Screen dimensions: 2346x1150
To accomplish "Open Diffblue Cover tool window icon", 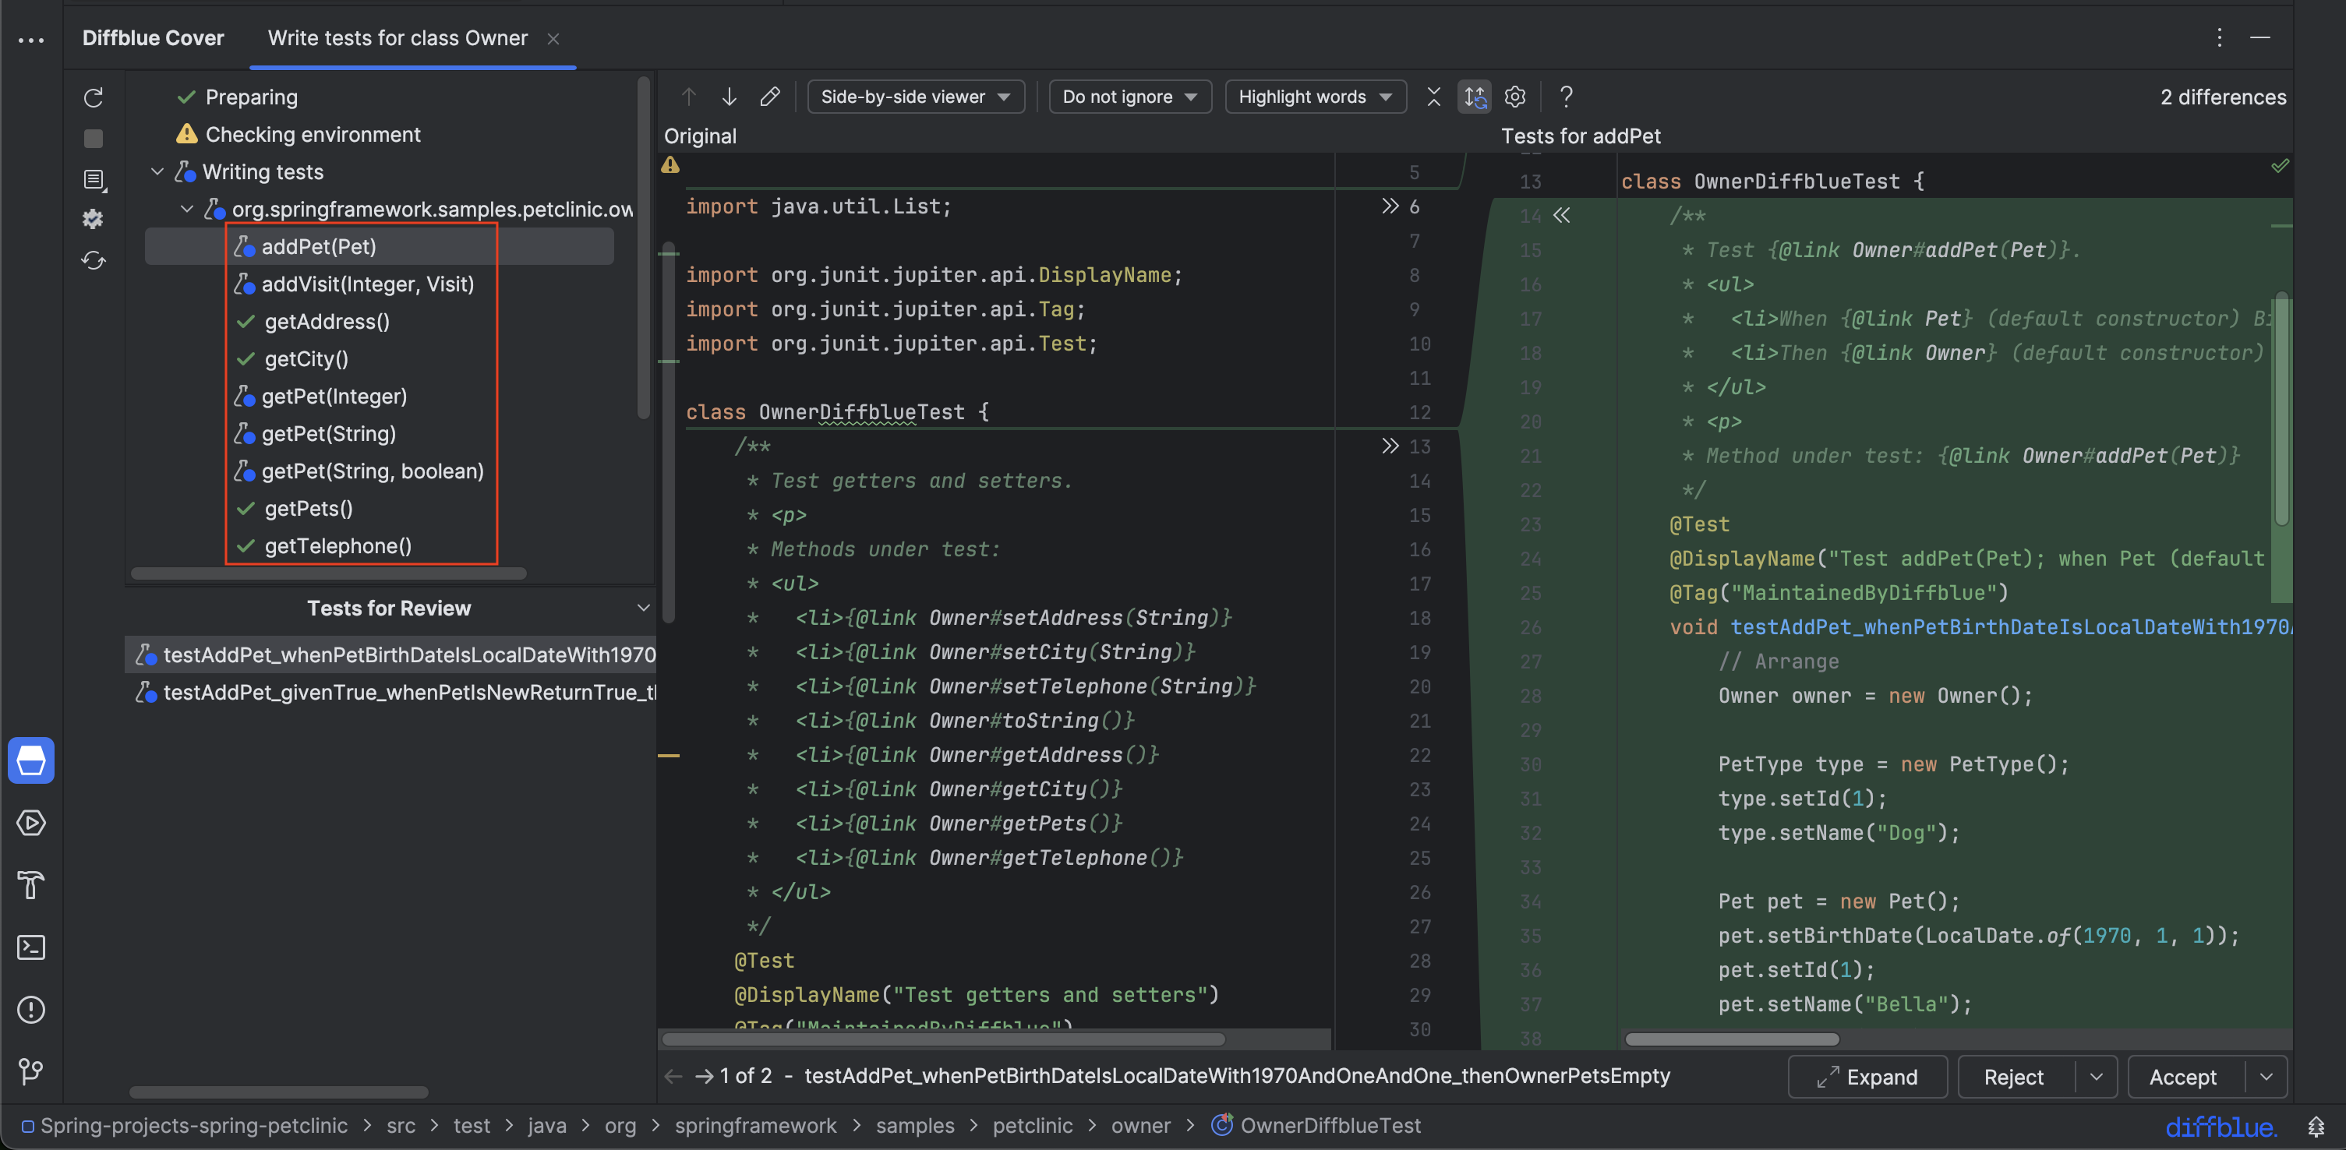I will click(x=31, y=760).
